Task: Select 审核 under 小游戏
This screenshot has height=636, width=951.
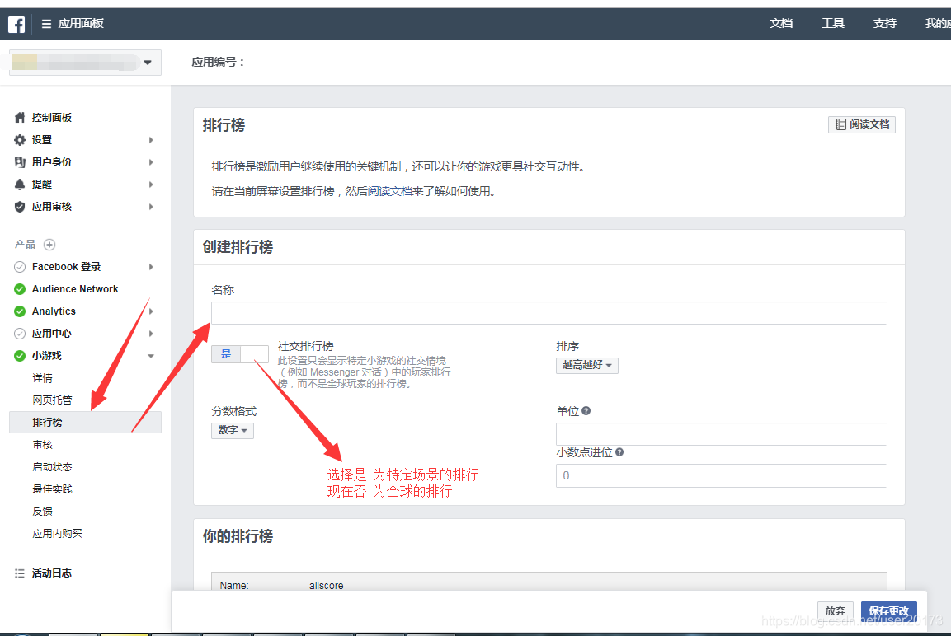Action: [x=42, y=445]
